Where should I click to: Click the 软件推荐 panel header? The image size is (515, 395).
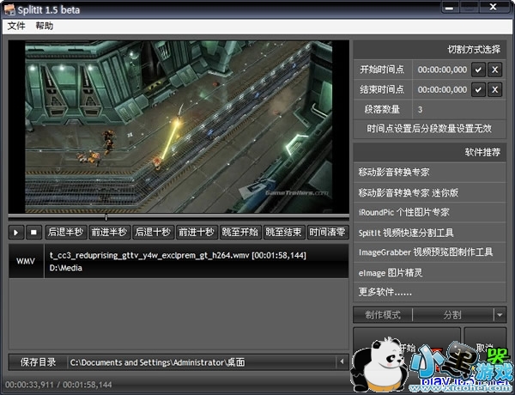tap(430, 152)
